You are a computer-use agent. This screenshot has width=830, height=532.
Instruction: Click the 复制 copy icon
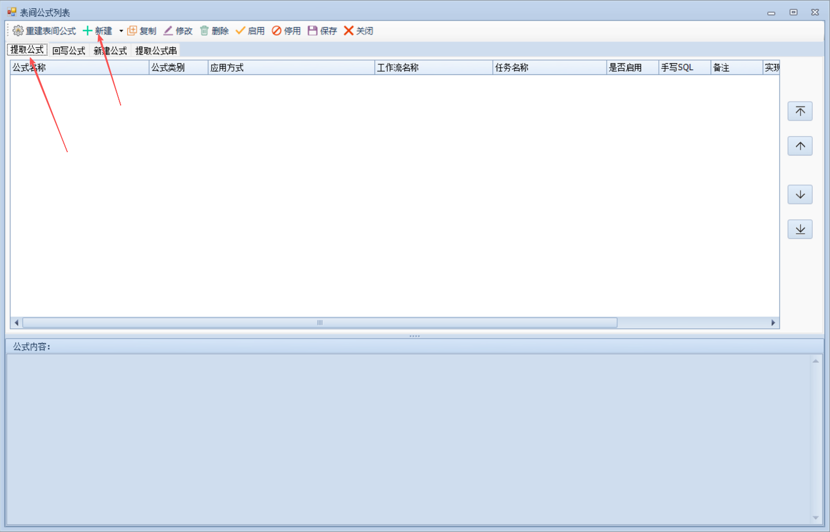(132, 31)
